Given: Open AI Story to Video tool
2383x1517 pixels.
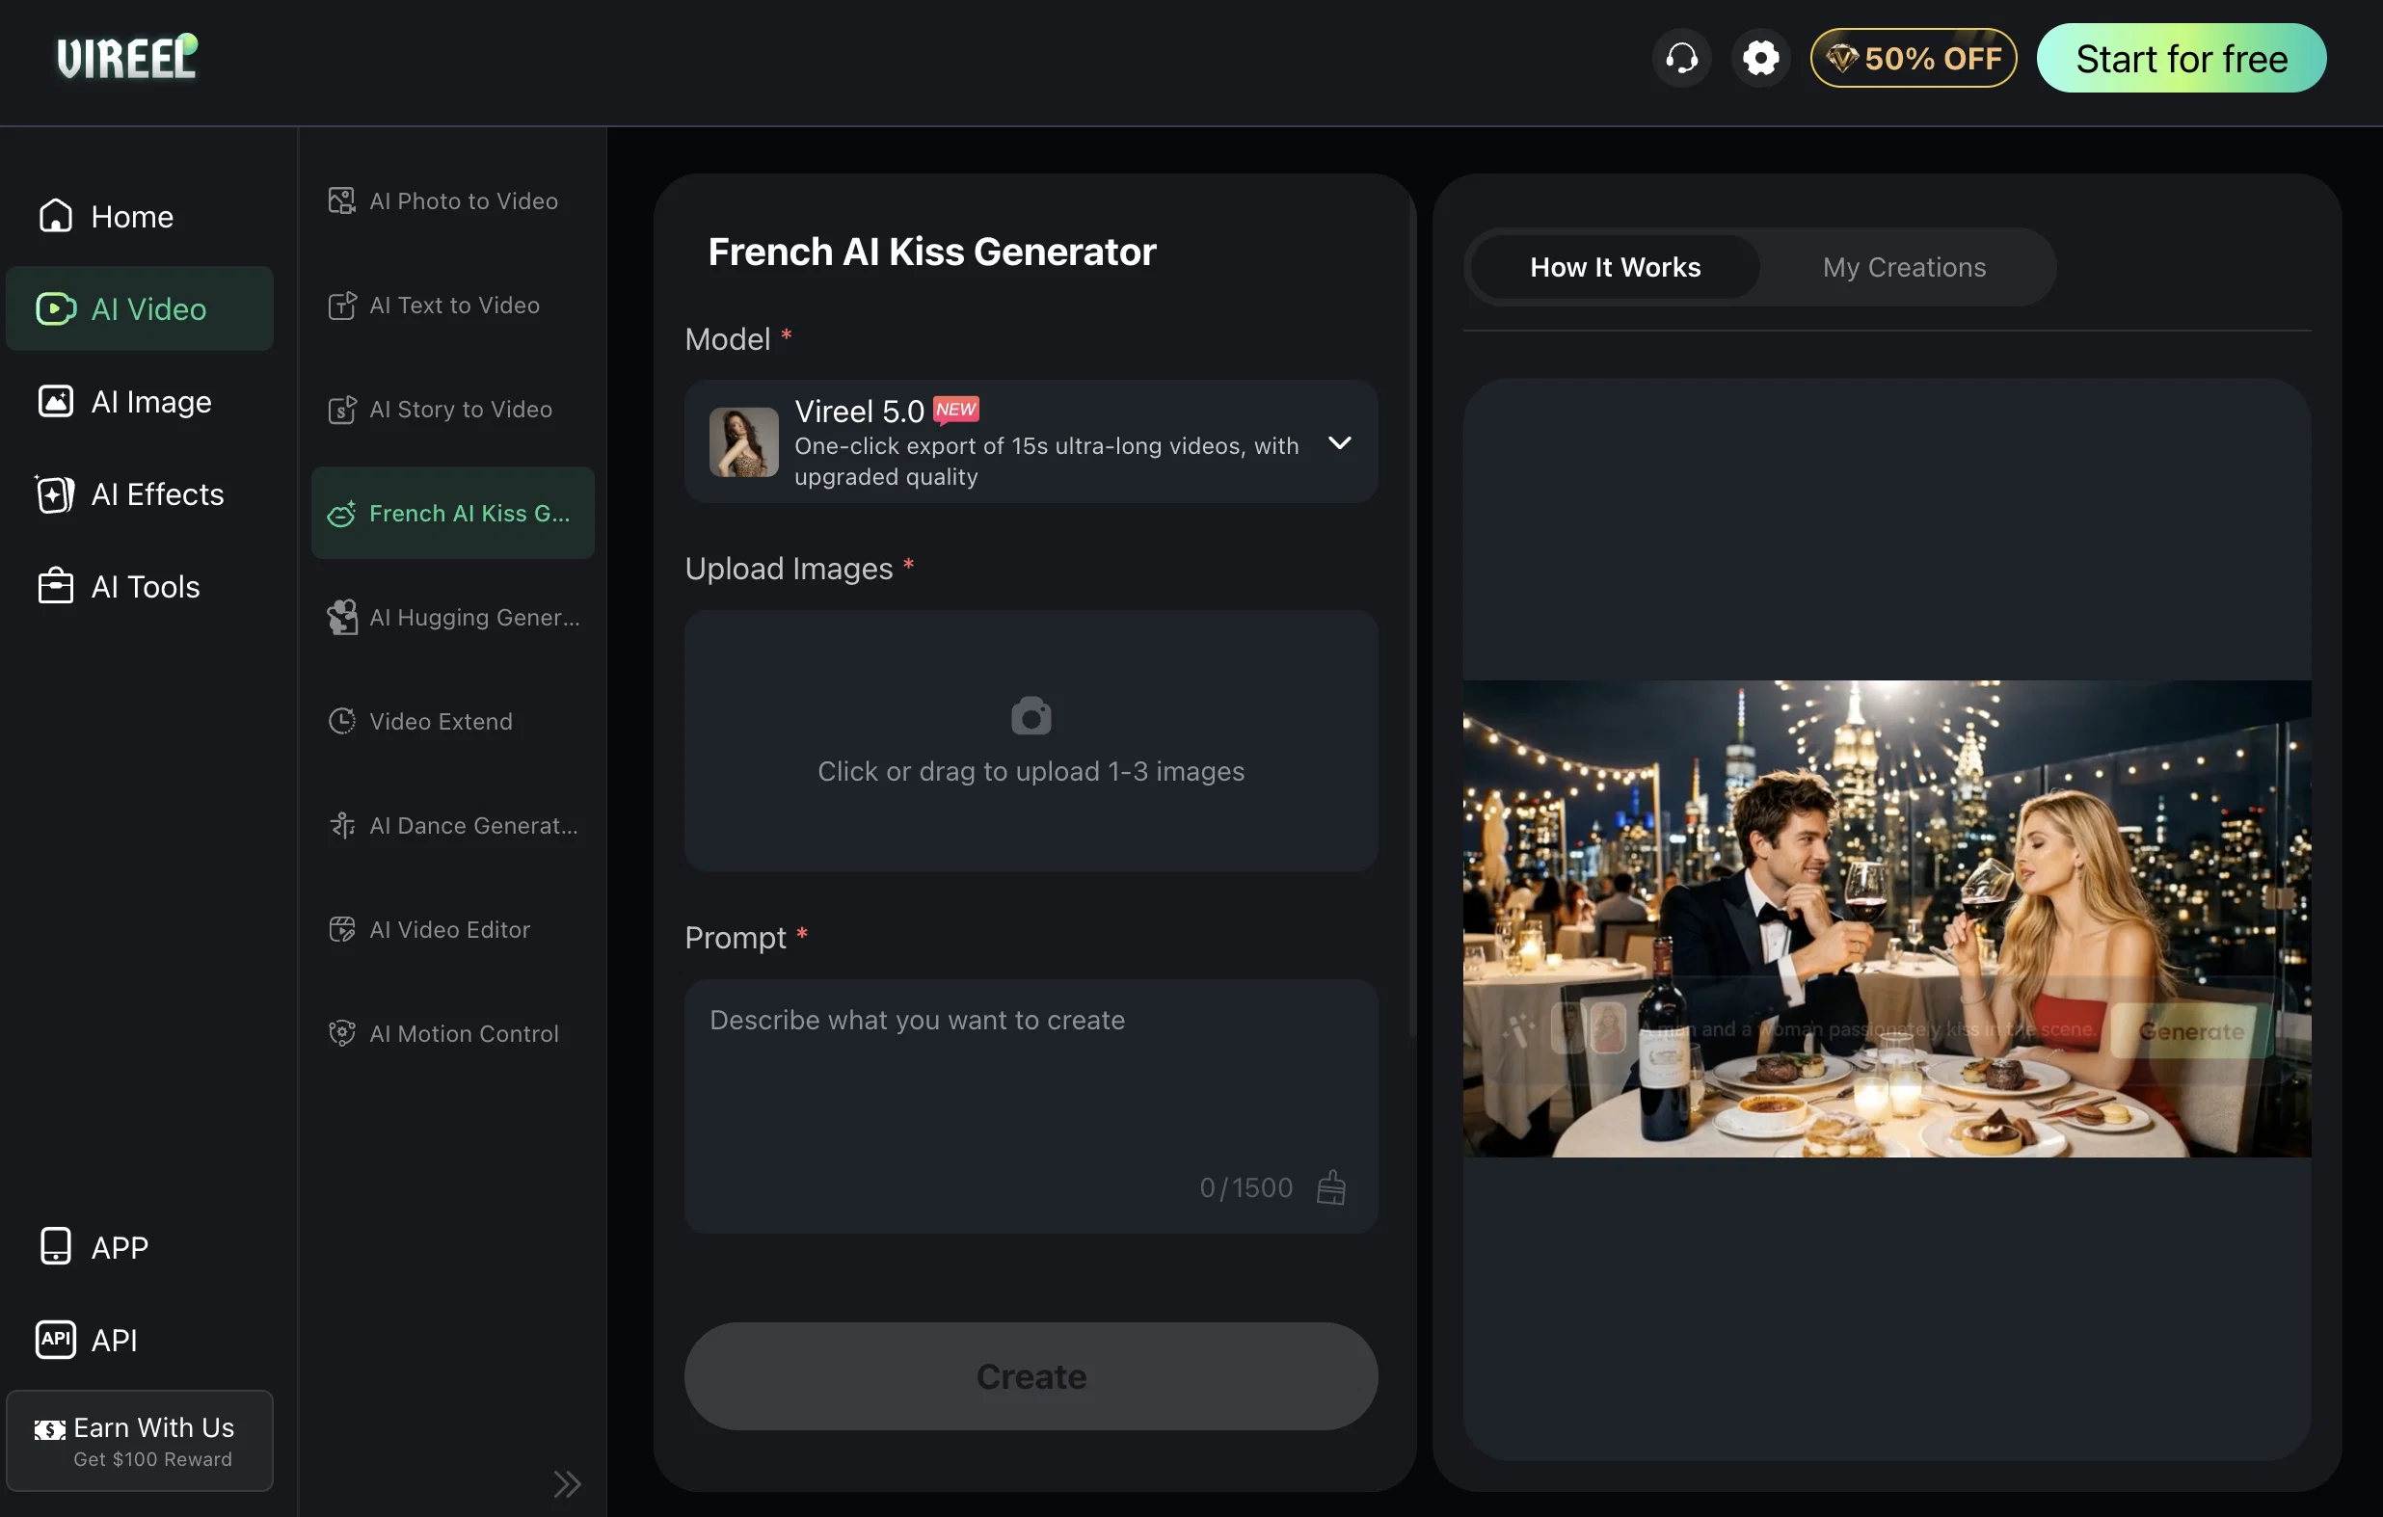Looking at the screenshot, I should (453, 409).
